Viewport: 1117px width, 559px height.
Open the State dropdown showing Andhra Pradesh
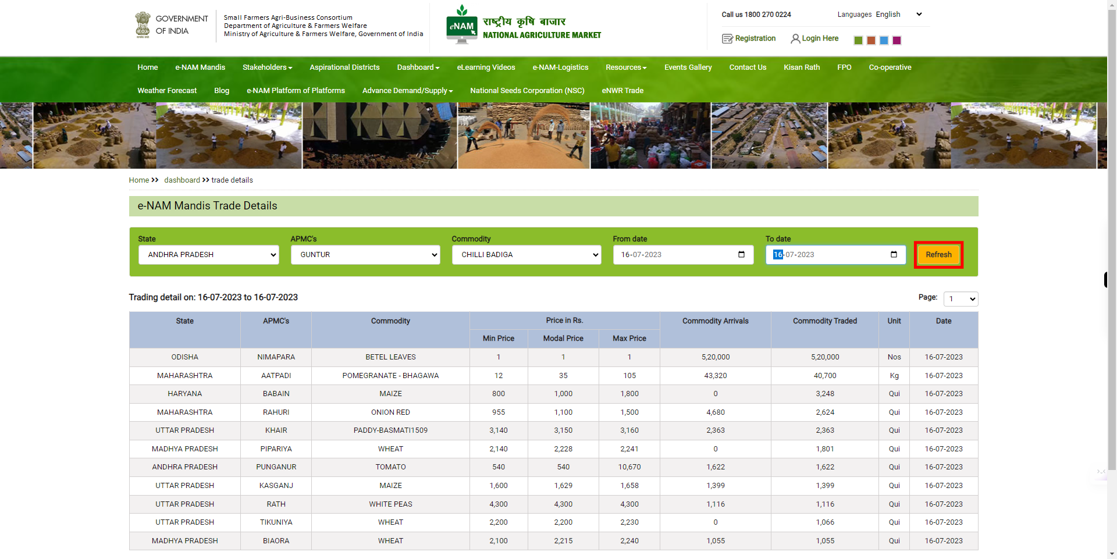tap(208, 255)
